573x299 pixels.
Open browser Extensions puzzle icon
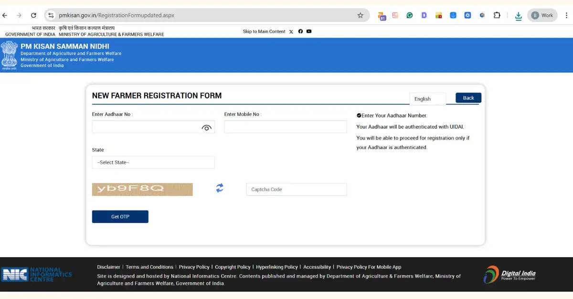pyautogui.click(x=497, y=15)
